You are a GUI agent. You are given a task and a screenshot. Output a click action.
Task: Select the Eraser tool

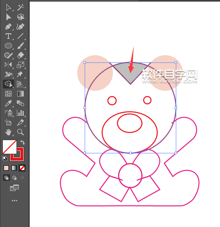(x=20, y=55)
